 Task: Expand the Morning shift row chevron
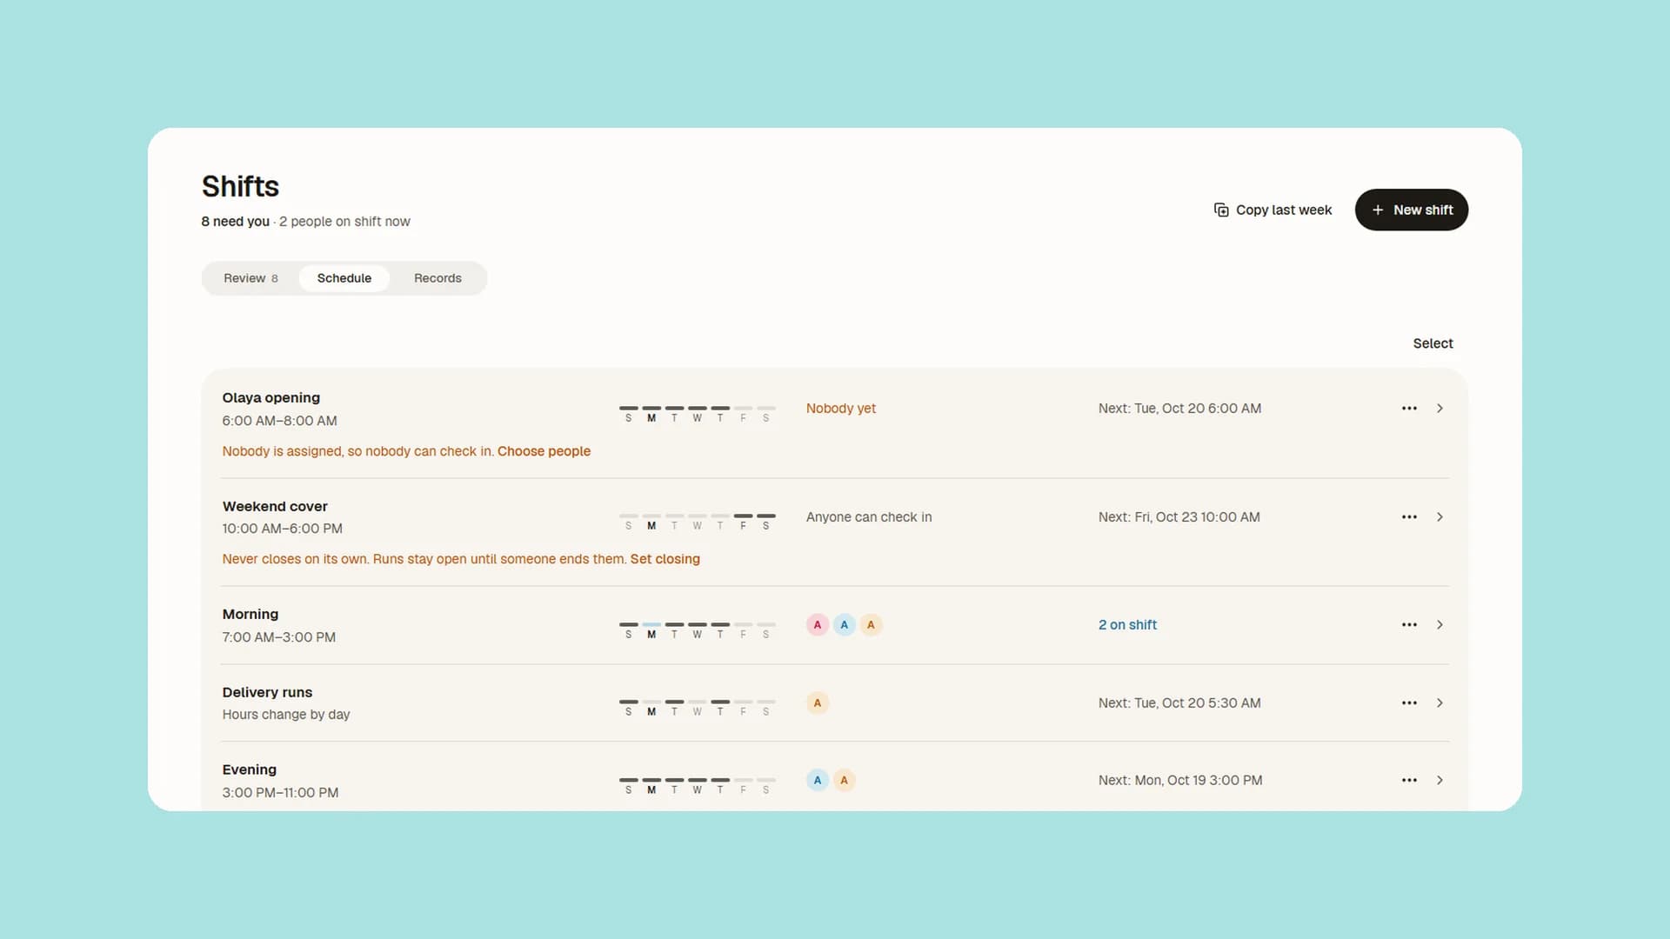[x=1440, y=625]
